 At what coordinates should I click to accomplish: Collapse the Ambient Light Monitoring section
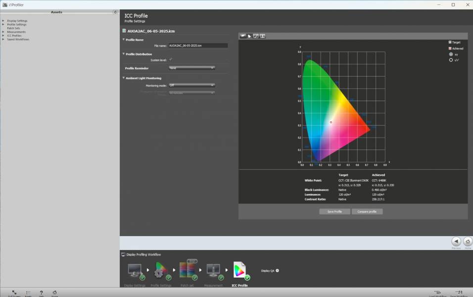pos(123,78)
